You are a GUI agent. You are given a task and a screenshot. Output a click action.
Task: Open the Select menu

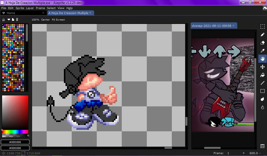[x=51, y=8]
